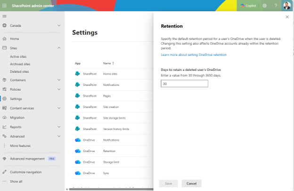The height and width of the screenshot is (191, 294).
Task: Click the Containers cube icon
Action: pyautogui.click(x=5, y=80)
